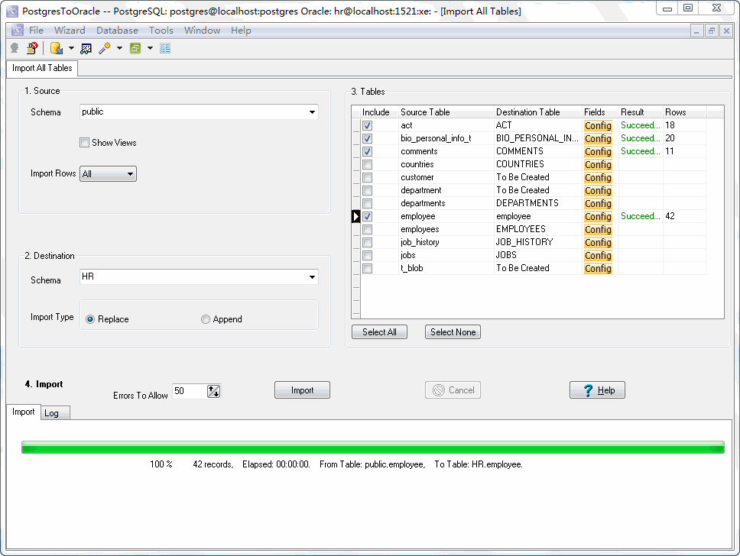Switch to the Import tab at bottom

coord(24,412)
